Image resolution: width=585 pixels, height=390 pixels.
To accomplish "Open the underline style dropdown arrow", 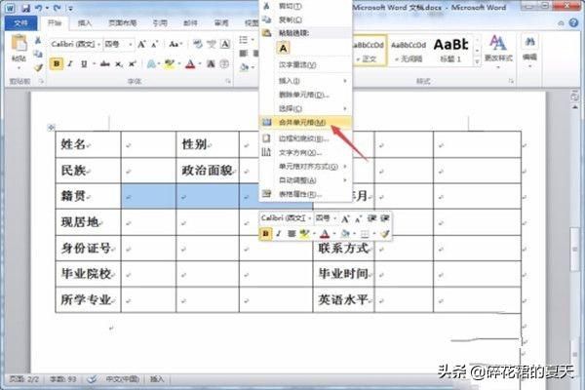I will pos(94,64).
